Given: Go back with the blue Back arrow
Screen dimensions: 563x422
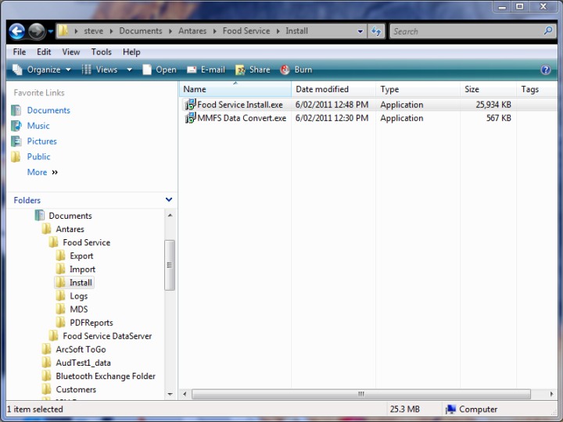Looking at the screenshot, I should click(x=16, y=31).
